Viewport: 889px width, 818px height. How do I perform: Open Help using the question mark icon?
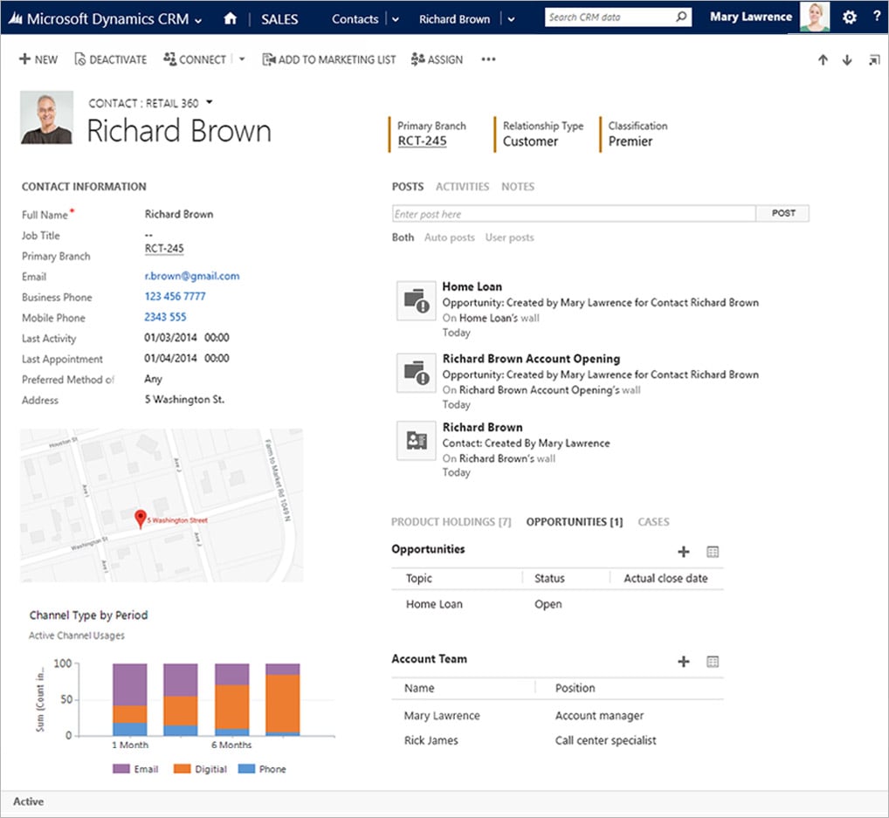pyautogui.click(x=876, y=17)
